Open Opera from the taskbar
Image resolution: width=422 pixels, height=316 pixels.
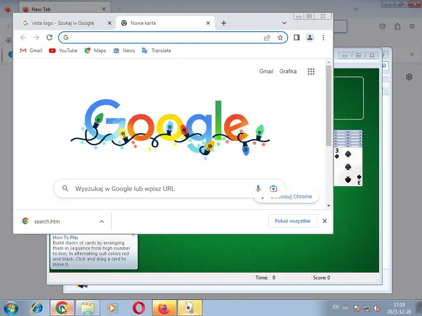point(138,308)
